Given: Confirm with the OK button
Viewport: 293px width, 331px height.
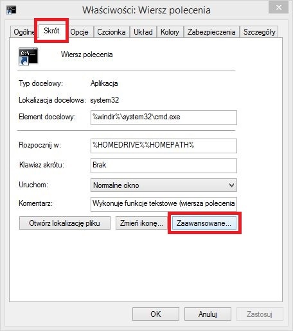Looking at the screenshot, I should pyautogui.click(x=155, y=314).
